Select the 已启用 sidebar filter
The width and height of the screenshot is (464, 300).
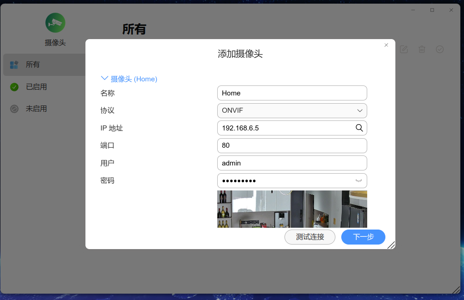pos(36,87)
